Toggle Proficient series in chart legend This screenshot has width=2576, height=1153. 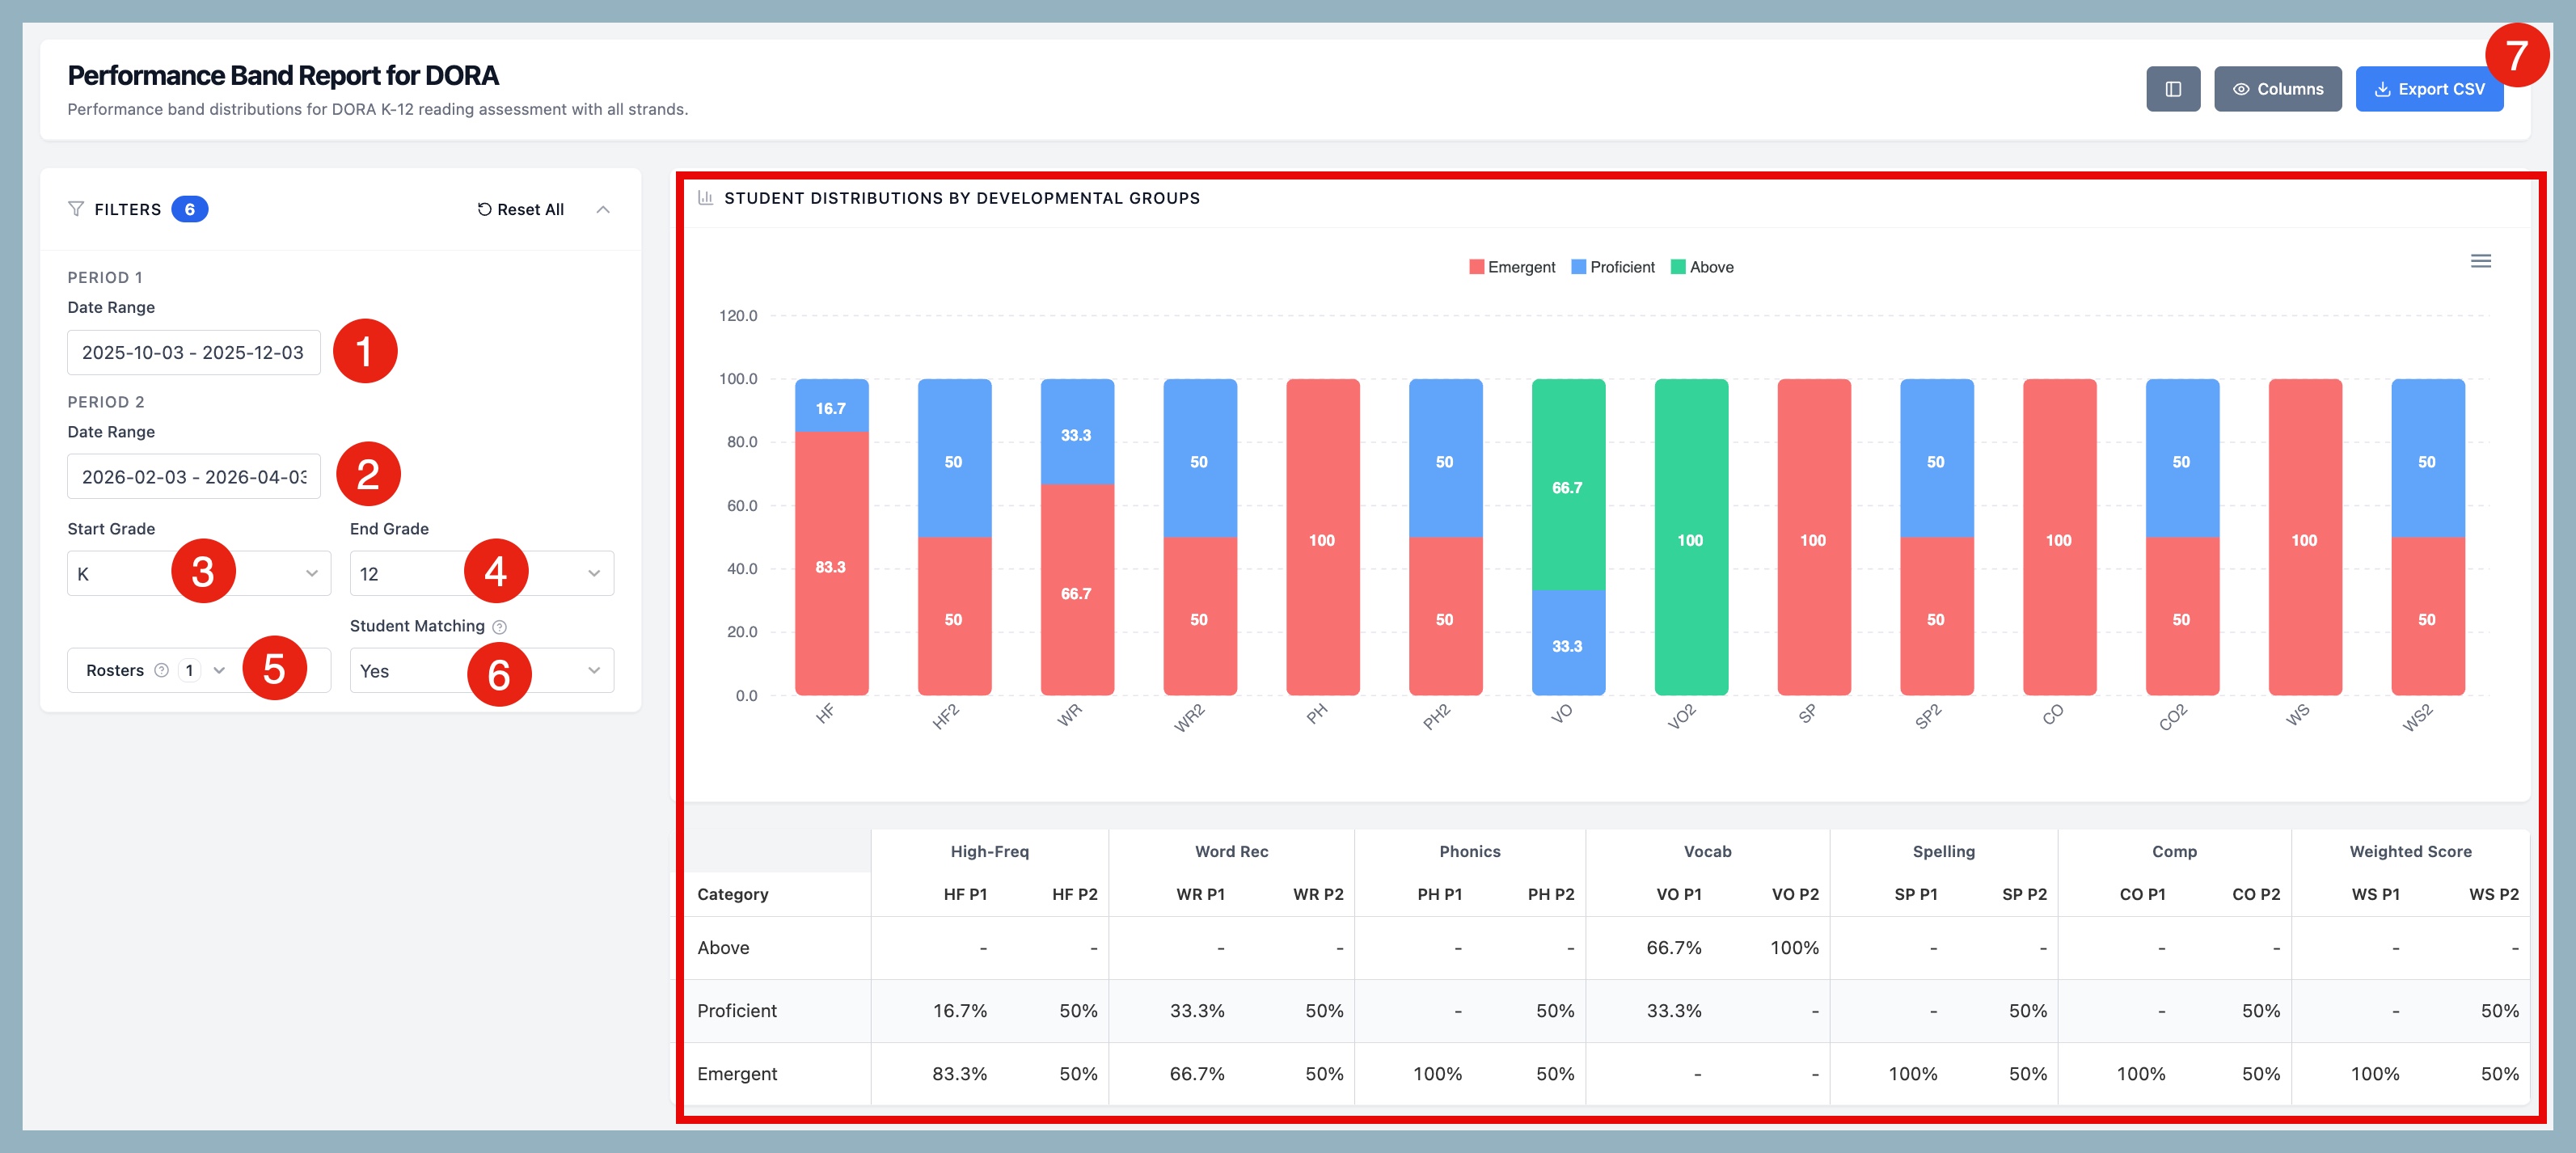[1613, 267]
